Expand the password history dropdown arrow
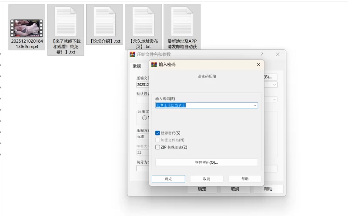This screenshot has height=216, width=348. (255, 105)
